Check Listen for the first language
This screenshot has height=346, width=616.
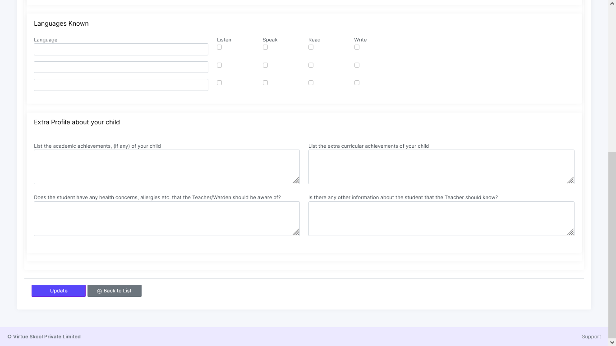point(219,47)
